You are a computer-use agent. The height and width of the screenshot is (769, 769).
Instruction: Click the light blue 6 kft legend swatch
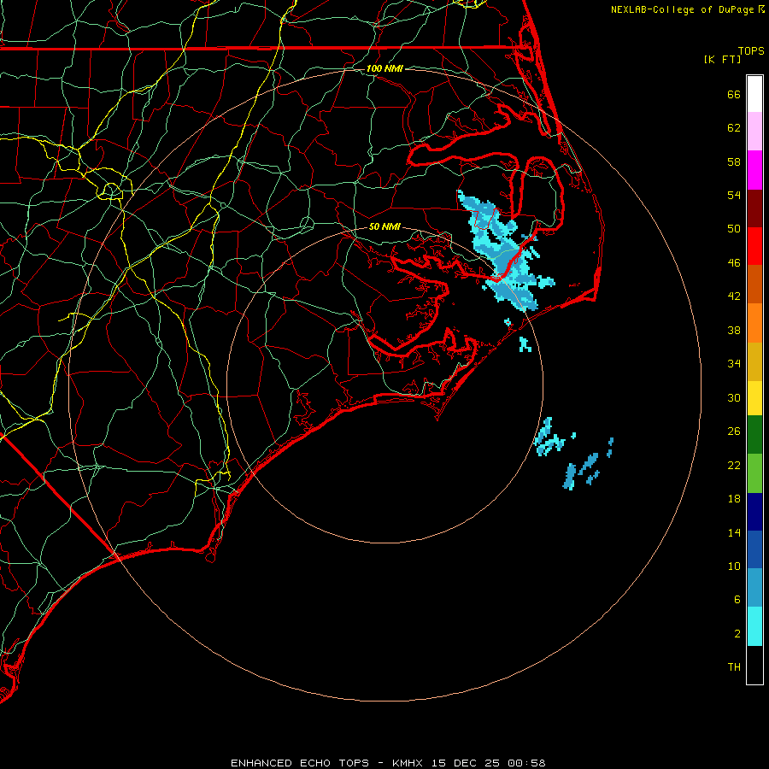pyautogui.click(x=754, y=588)
